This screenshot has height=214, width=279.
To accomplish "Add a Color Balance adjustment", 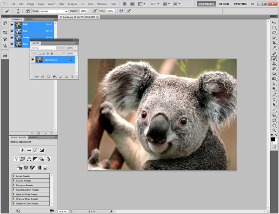I will click(29, 159).
